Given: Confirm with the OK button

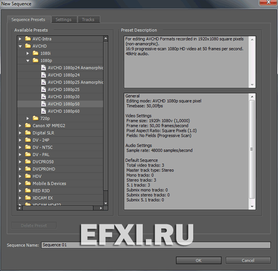Looking at the screenshot, I should (x=199, y=260).
